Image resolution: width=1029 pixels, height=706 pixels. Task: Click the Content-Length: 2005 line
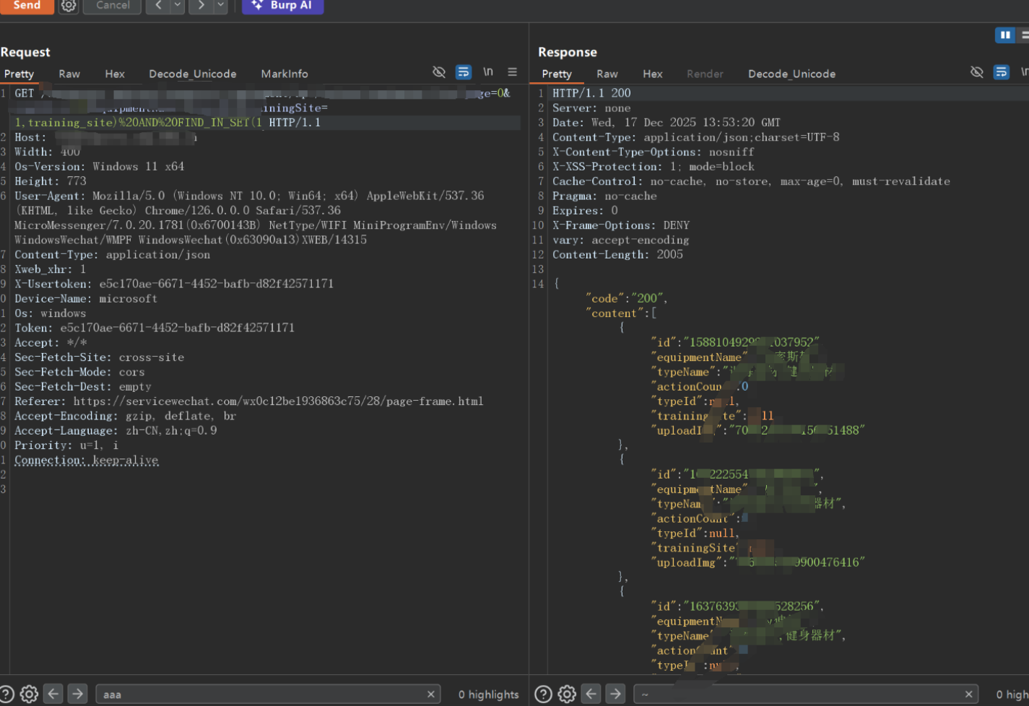pyautogui.click(x=617, y=255)
